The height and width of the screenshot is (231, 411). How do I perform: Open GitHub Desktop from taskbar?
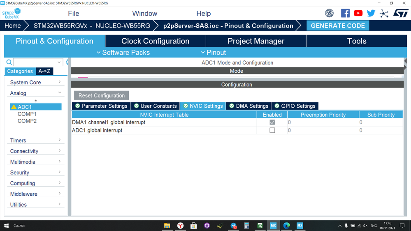(207, 226)
